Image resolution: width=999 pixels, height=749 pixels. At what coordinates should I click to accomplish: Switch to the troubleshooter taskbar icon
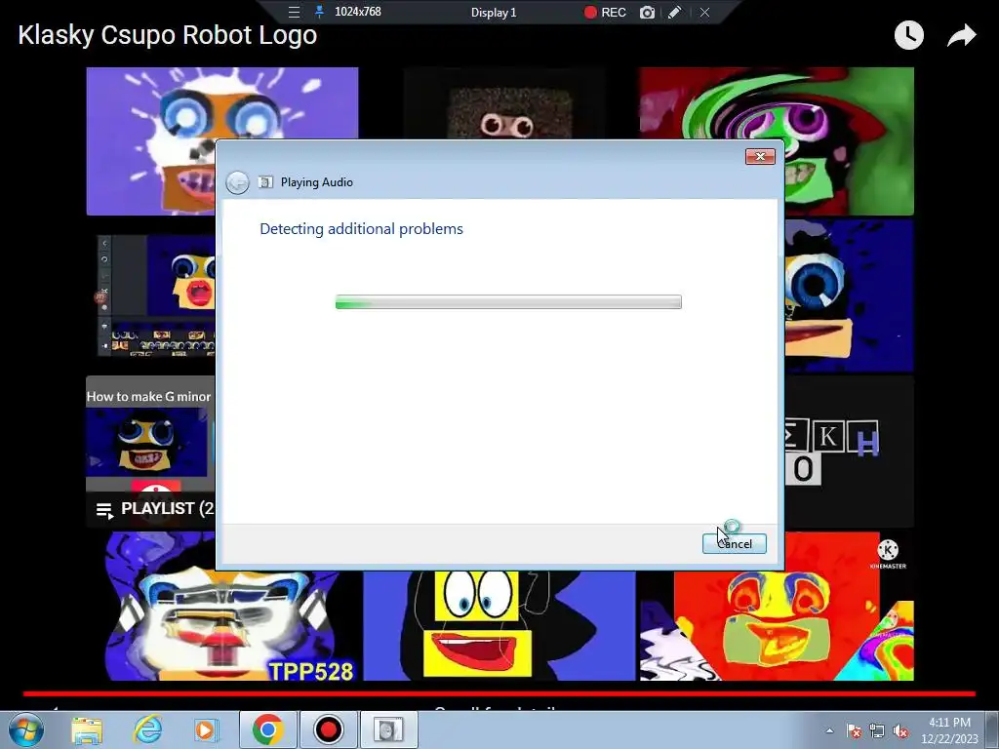388,729
